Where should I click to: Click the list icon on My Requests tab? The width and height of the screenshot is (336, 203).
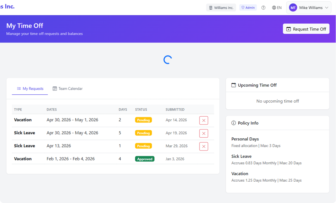[x=19, y=89]
